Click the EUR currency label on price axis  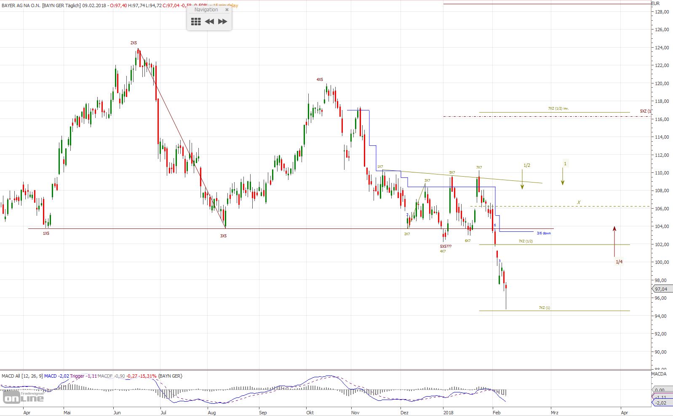click(x=655, y=3)
